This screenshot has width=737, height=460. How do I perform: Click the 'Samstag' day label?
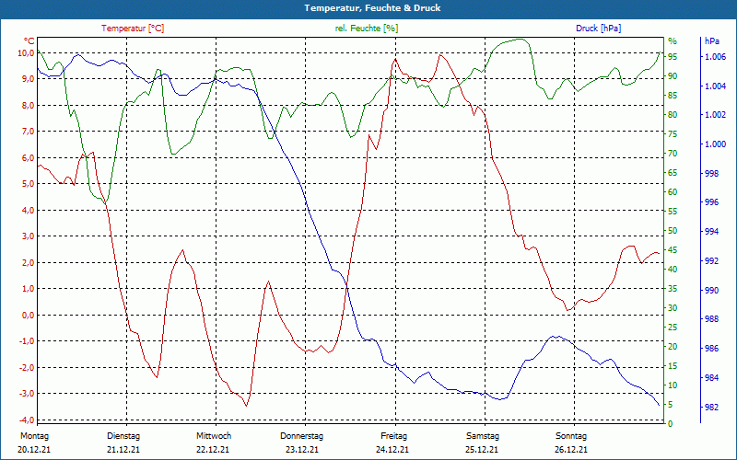click(x=483, y=436)
